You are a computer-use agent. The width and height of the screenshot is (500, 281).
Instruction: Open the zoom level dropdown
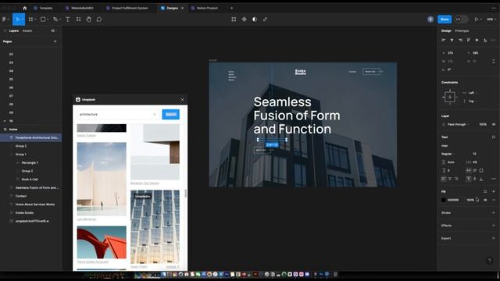pyautogui.click(x=491, y=20)
